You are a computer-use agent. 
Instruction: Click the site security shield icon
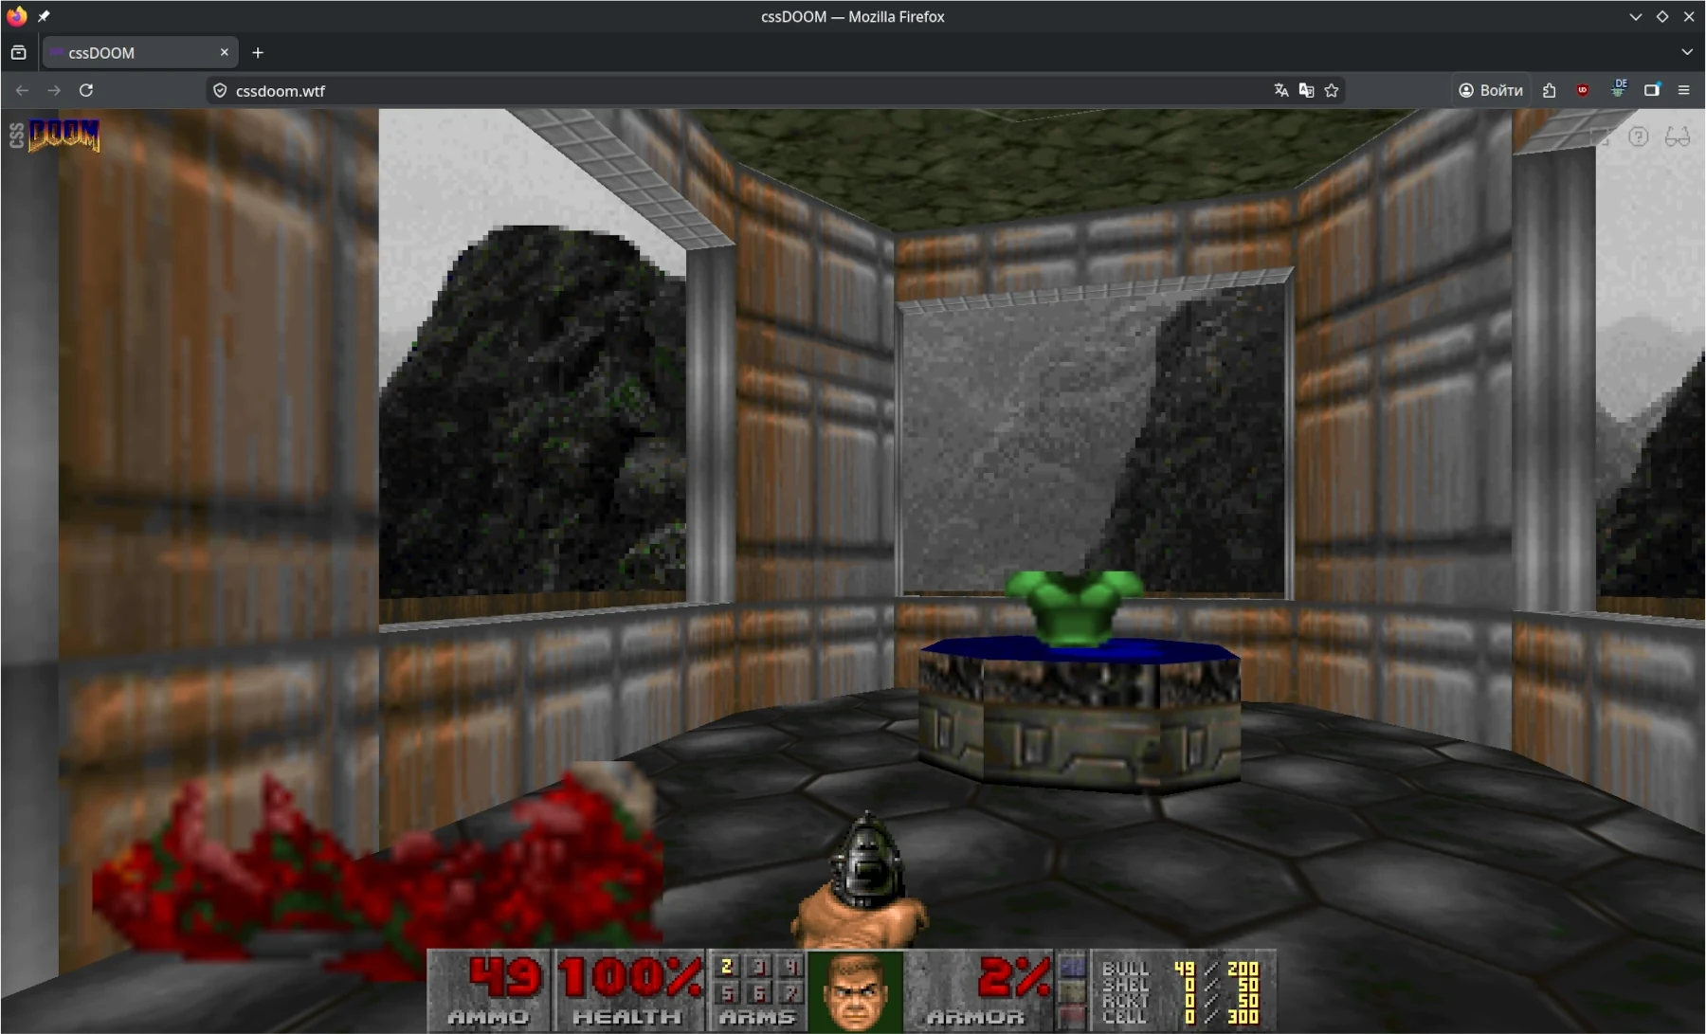[220, 90]
